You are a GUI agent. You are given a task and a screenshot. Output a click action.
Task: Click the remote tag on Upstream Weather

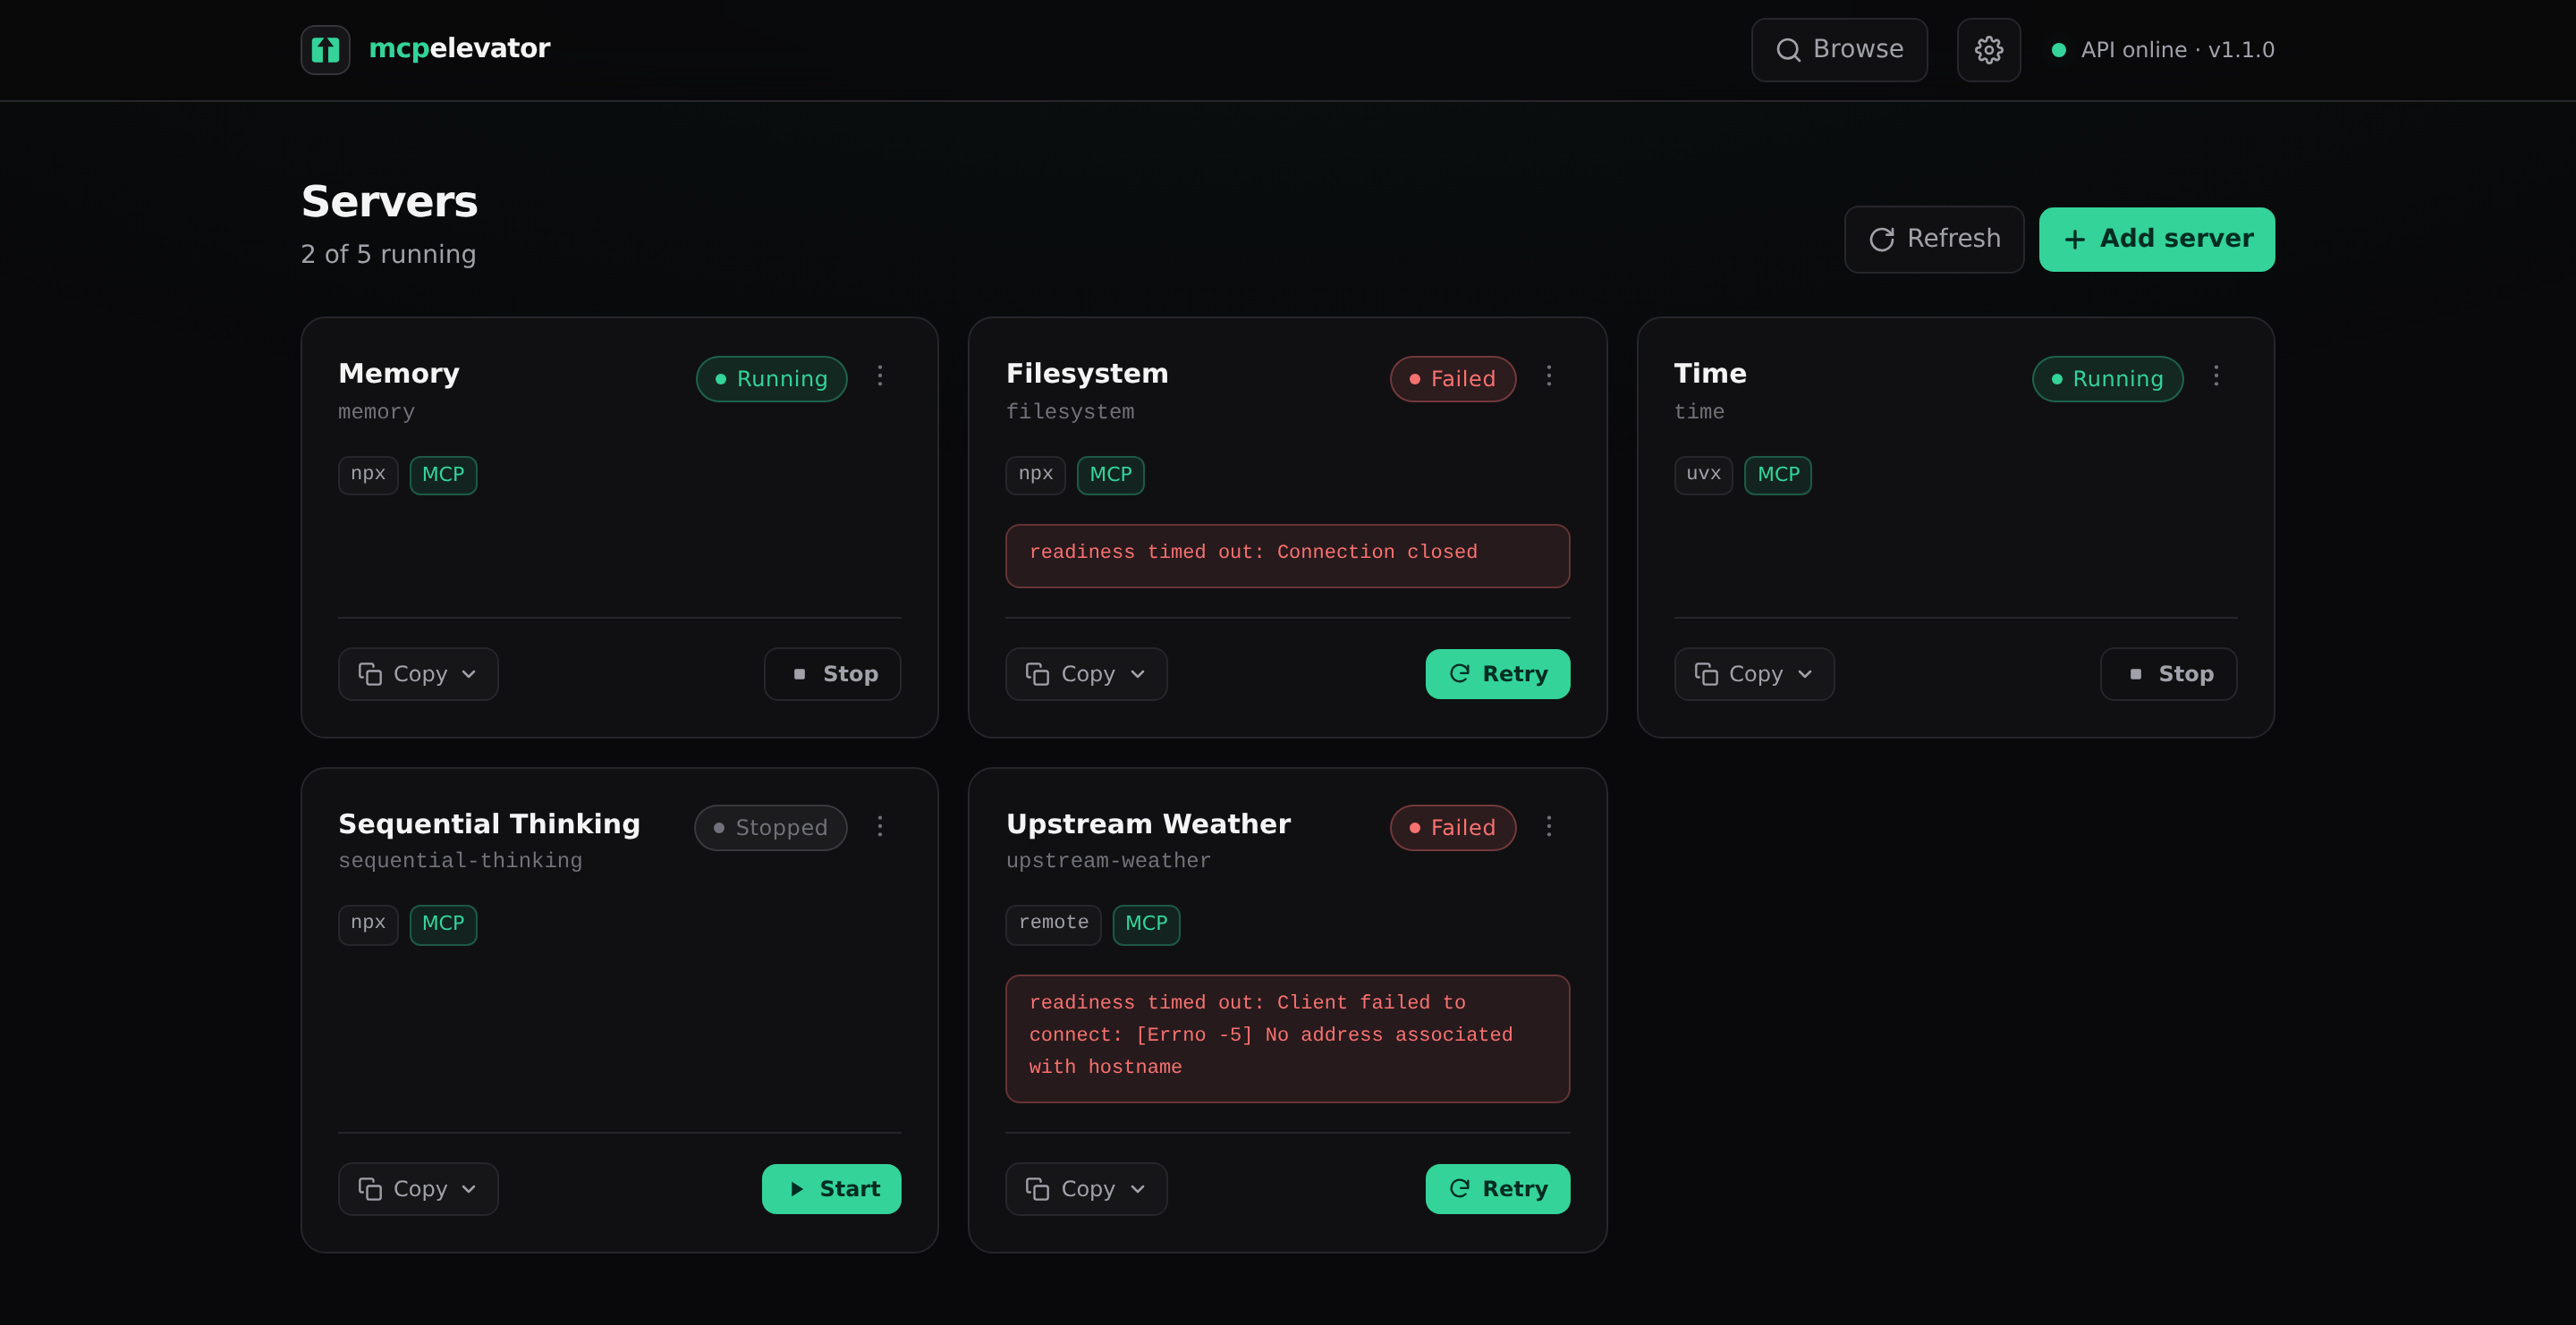pos(1053,924)
